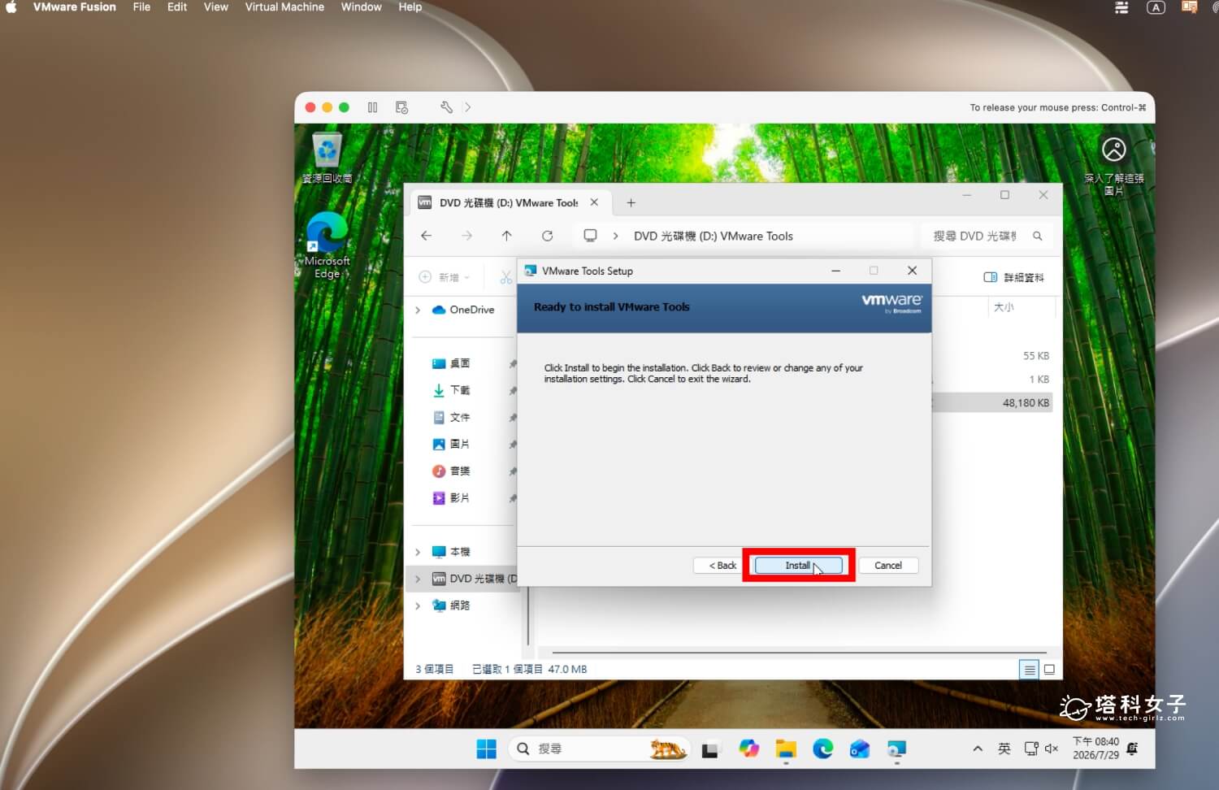Cancel the VMware Tools Setup wizard
The image size is (1219, 790).
click(x=887, y=566)
